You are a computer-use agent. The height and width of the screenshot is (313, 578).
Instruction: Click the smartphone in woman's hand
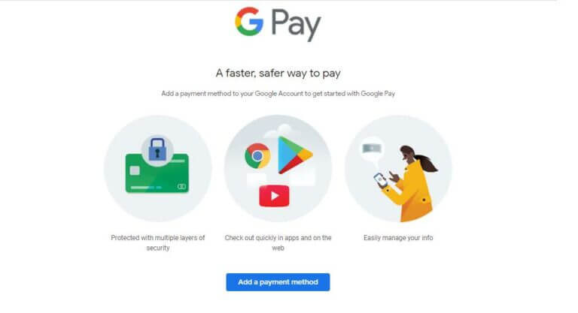pos(380,181)
